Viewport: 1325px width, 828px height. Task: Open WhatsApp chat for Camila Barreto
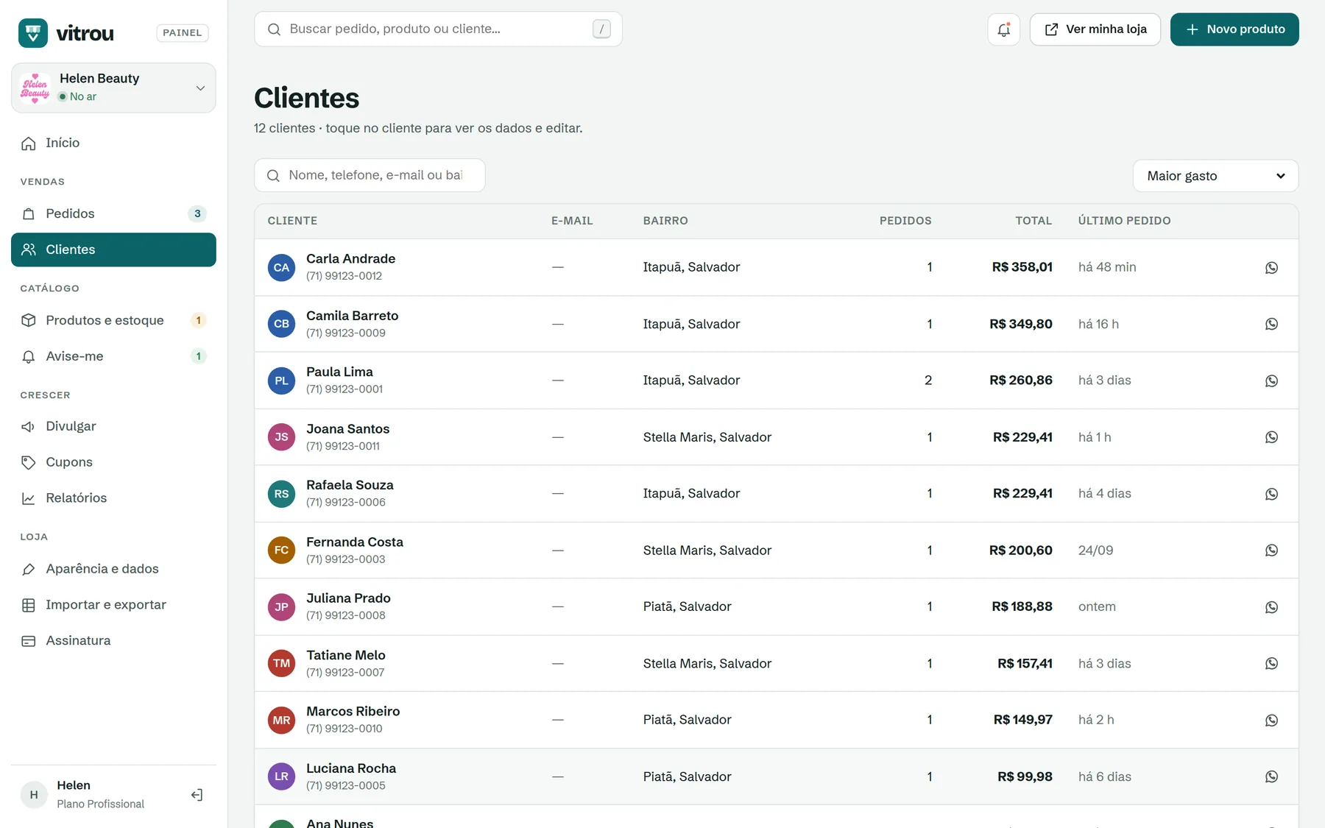1271,324
